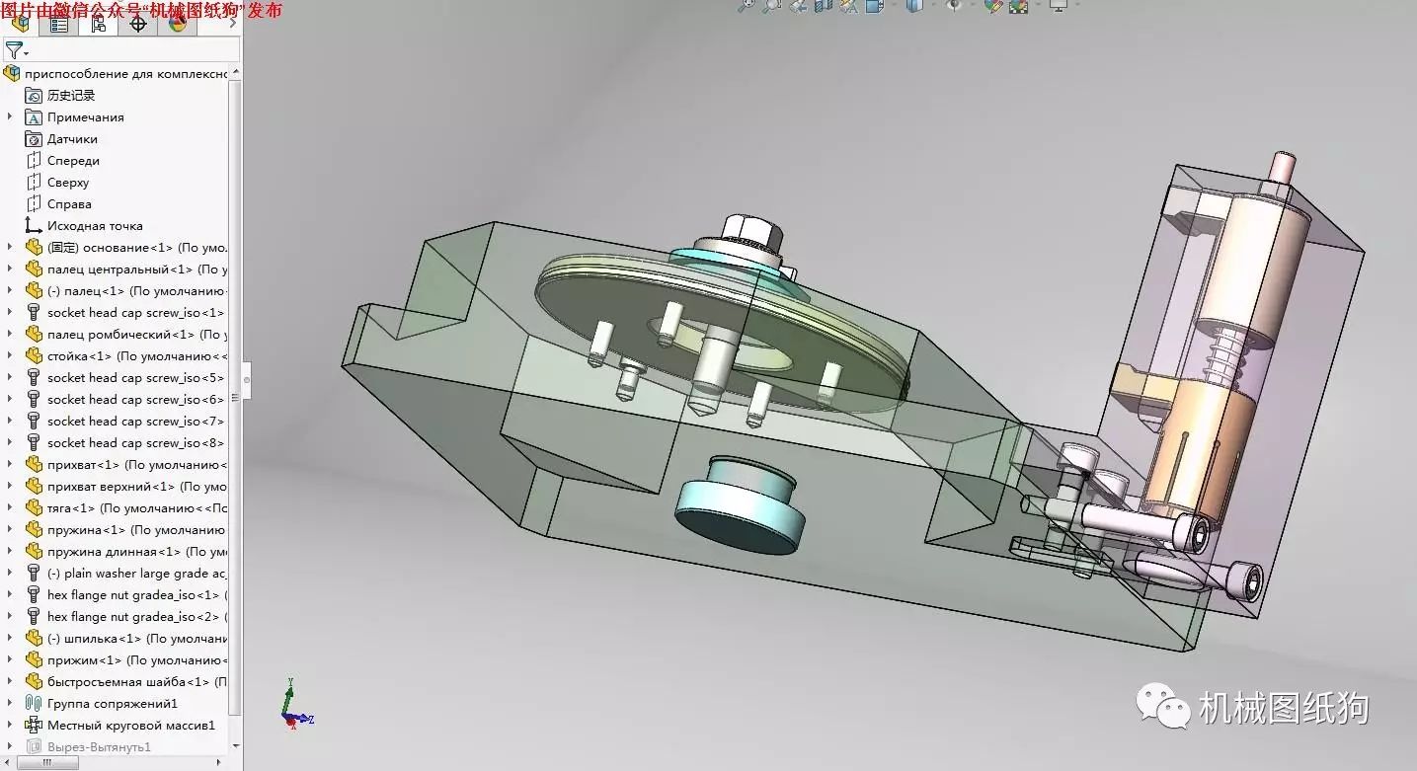Image resolution: width=1417 pixels, height=771 pixels.
Task: Select the Справа right plane
Action: click(x=69, y=204)
